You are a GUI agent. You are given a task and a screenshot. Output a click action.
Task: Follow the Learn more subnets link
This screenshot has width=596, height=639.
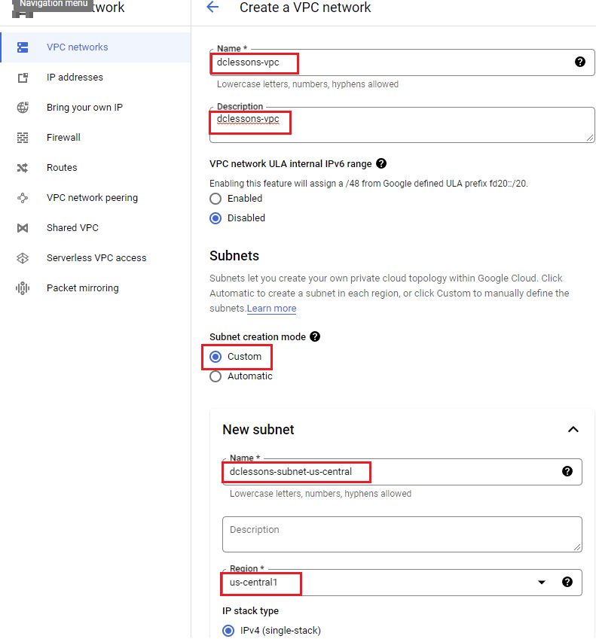[272, 309]
